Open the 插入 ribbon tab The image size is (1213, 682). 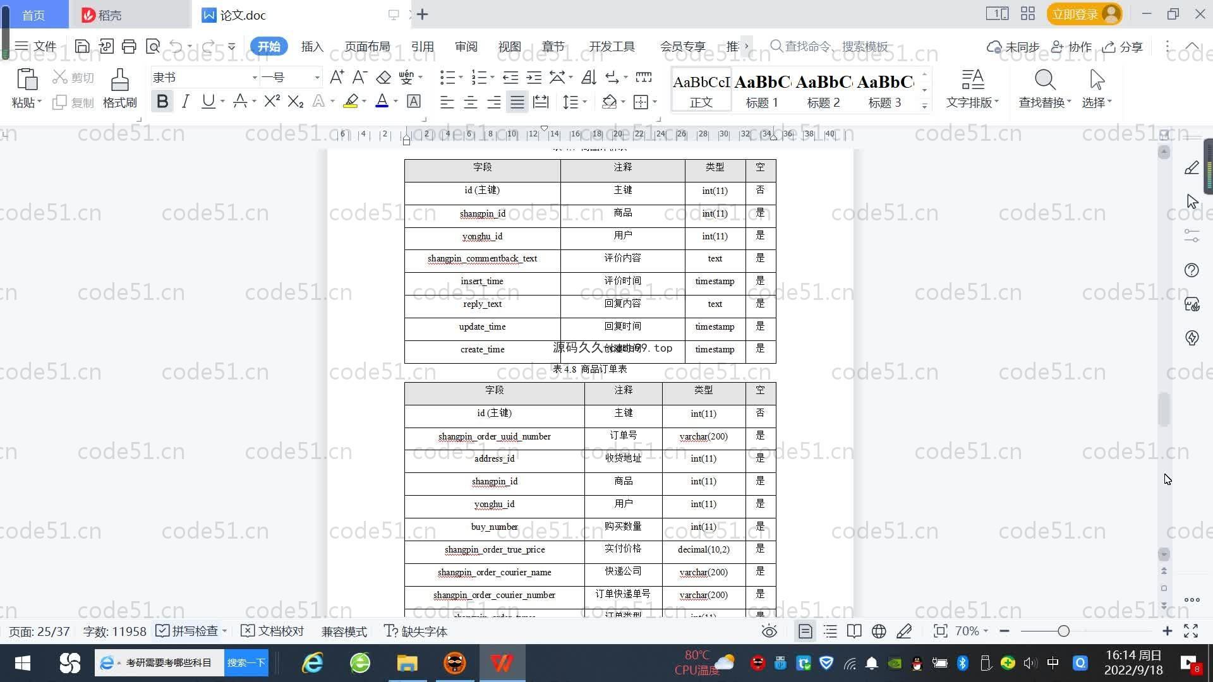(312, 47)
